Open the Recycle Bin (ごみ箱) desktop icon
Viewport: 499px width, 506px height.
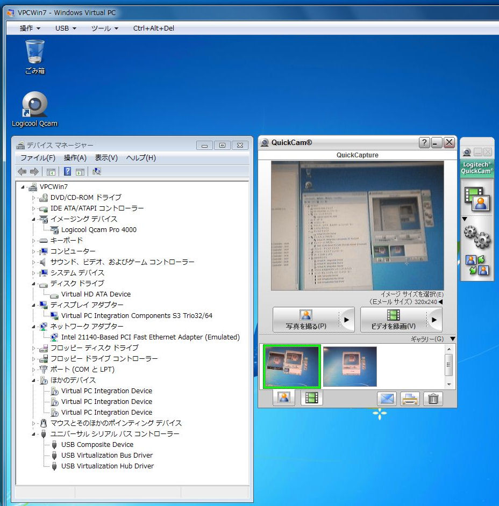35,56
